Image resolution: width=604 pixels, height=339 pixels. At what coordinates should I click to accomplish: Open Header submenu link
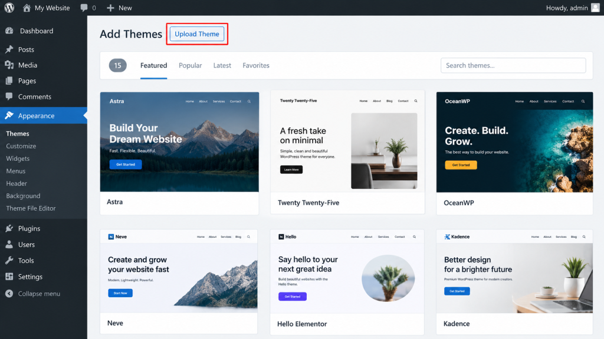pos(17,184)
